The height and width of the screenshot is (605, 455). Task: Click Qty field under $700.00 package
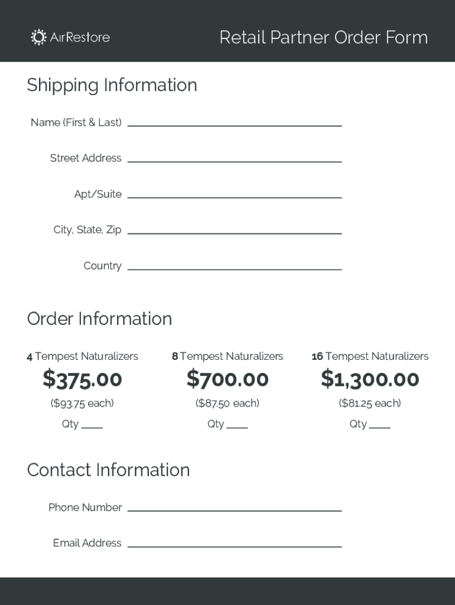[238, 424]
